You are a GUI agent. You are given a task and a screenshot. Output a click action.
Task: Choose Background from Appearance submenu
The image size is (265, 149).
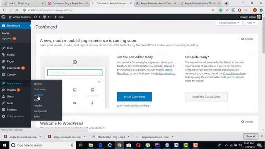pos(41,111)
